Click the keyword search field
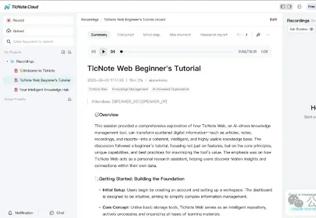This screenshot has width=316, height=218. 38,42
